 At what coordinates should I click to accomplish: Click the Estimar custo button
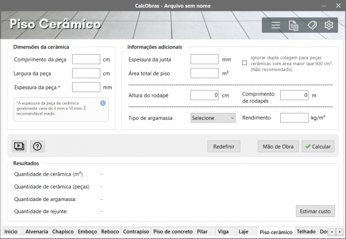pyautogui.click(x=315, y=211)
